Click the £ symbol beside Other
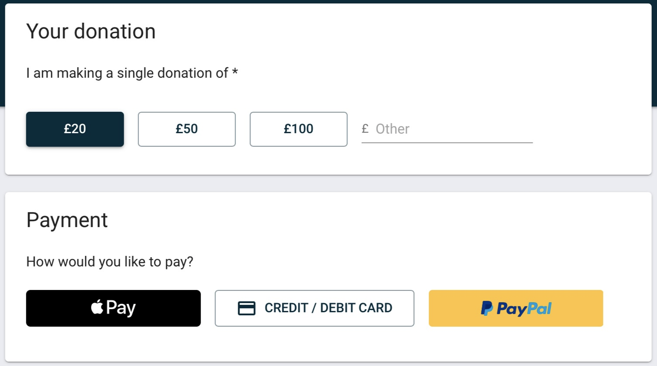The height and width of the screenshot is (366, 657). 365,129
